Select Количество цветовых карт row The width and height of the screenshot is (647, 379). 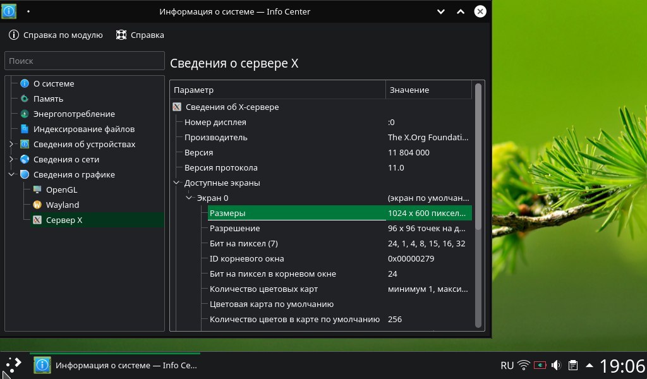(340, 289)
